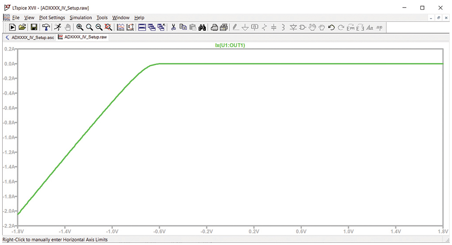Click the Print icon
Viewport: 452px width, 245px height.
tap(214, 27)
